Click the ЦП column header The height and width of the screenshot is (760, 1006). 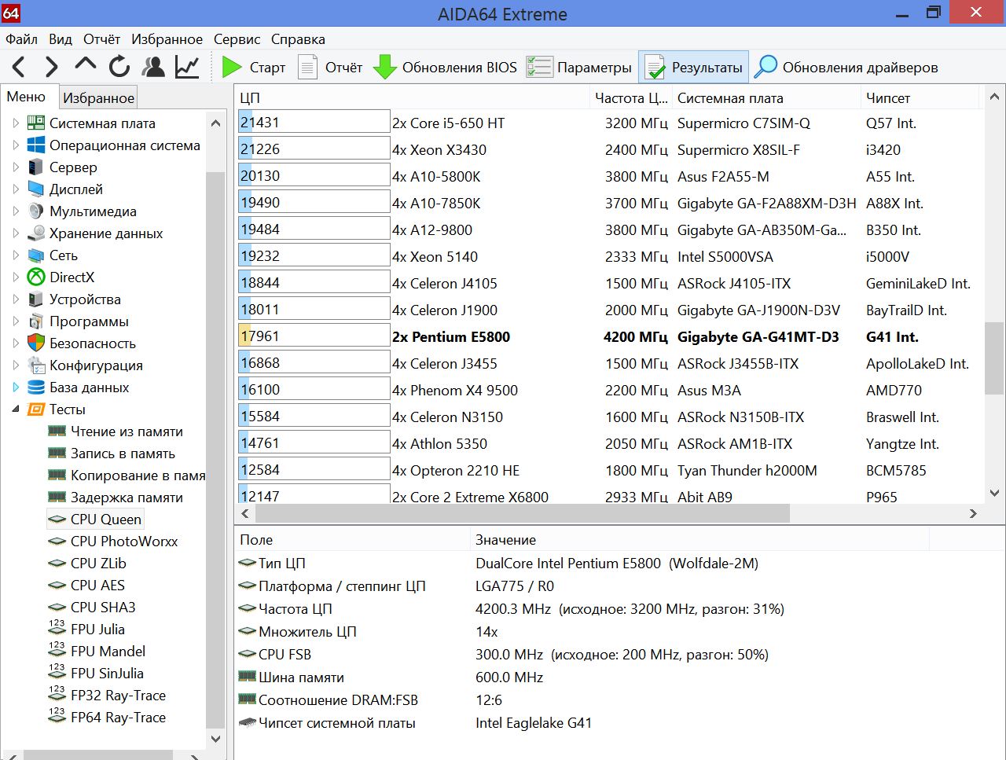pyautogui.click(x=413, y=98)
